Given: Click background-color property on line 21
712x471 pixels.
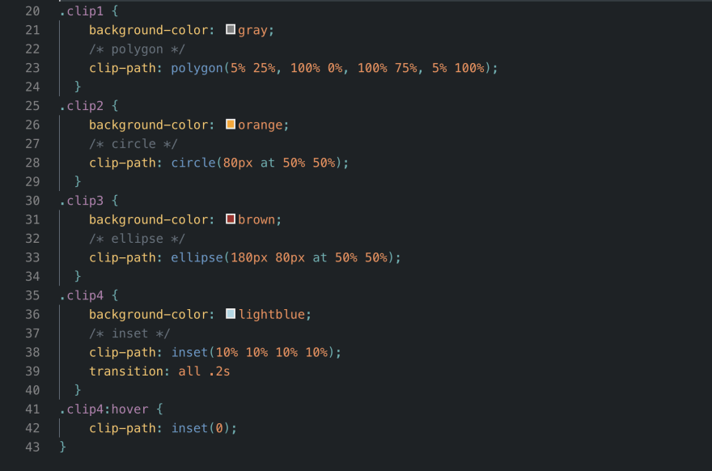Looking at the screenshot, I should [149, 31].
